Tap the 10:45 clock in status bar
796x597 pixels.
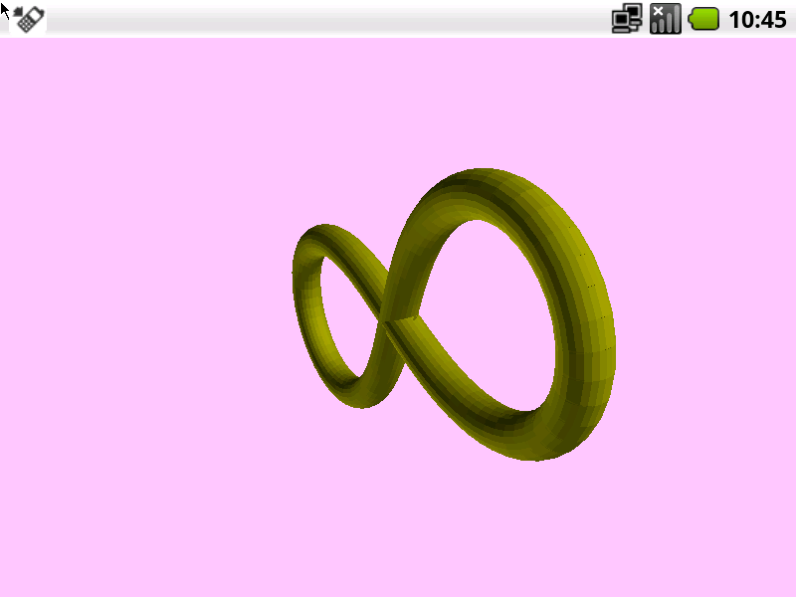[757, 20]
